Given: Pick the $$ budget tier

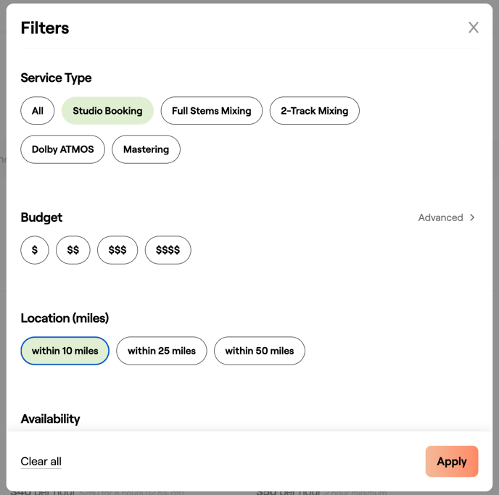Looking at the screenshot, I should pos(73,250).
